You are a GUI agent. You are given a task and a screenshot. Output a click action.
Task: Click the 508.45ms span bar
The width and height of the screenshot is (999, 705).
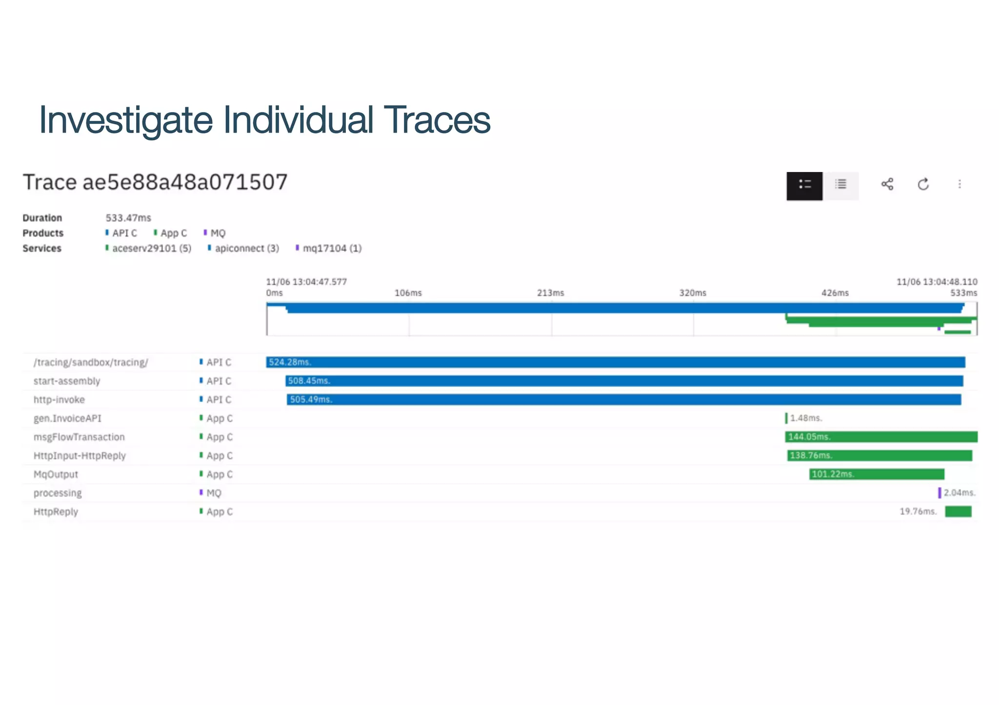tap(624, 381)
